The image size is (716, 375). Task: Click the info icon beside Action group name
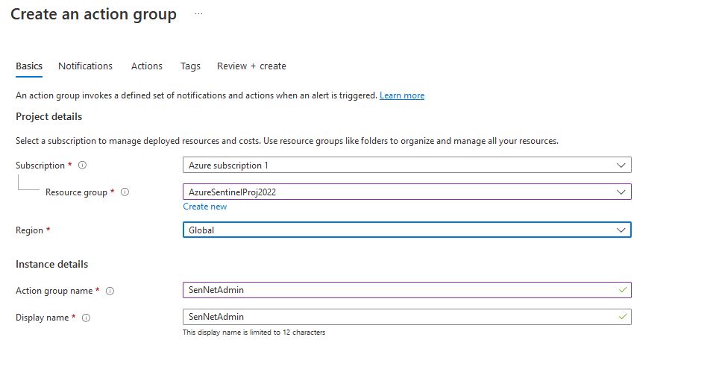110,291
